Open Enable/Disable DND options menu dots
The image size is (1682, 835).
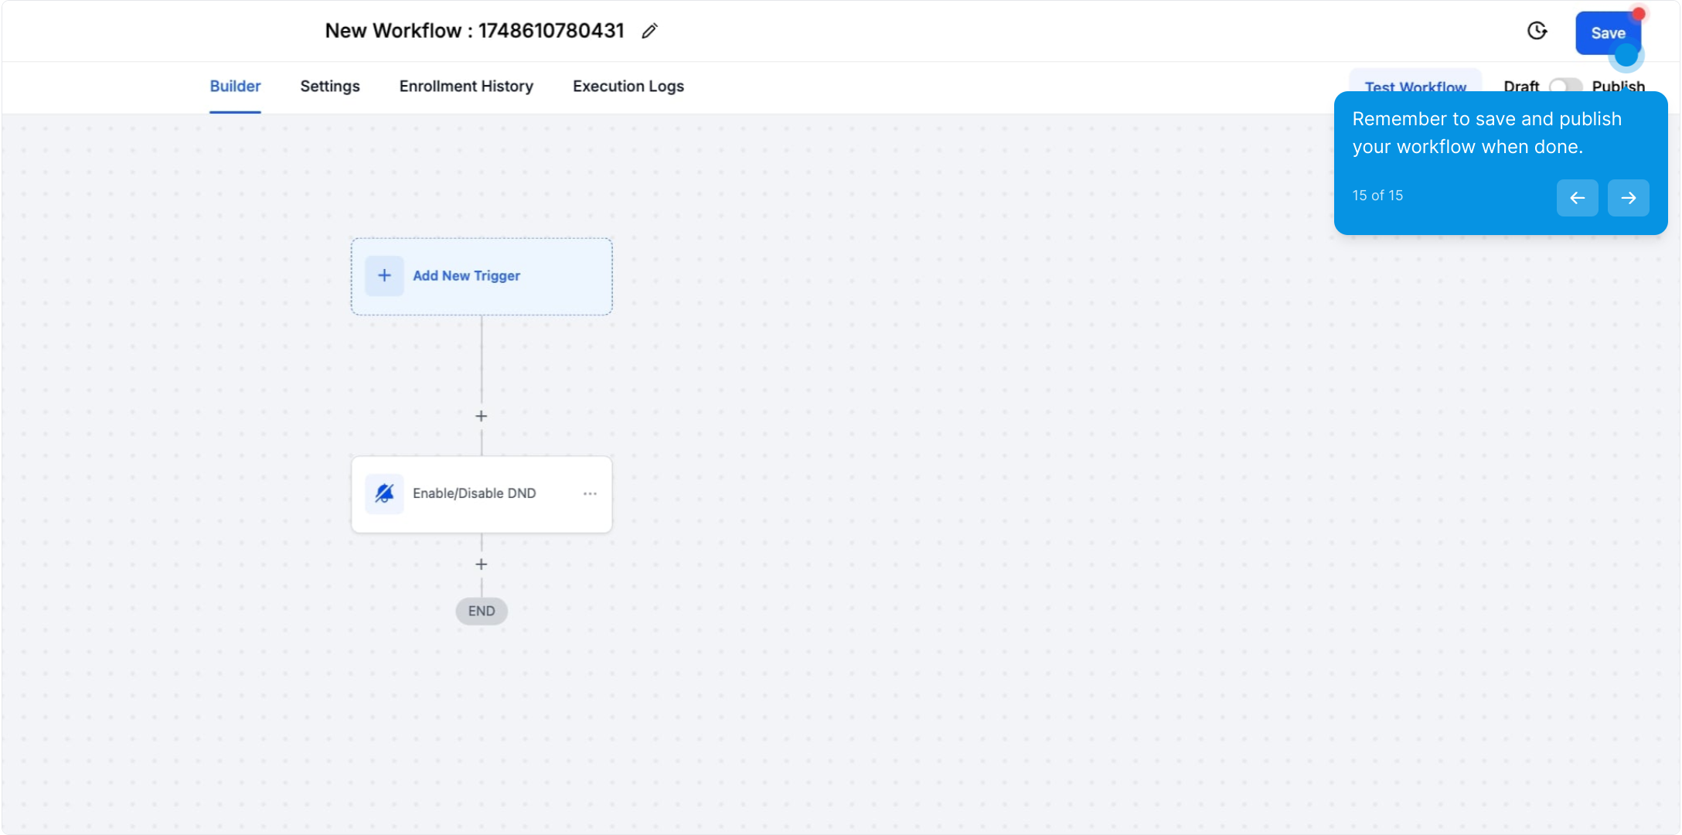[x=590, y=493]
